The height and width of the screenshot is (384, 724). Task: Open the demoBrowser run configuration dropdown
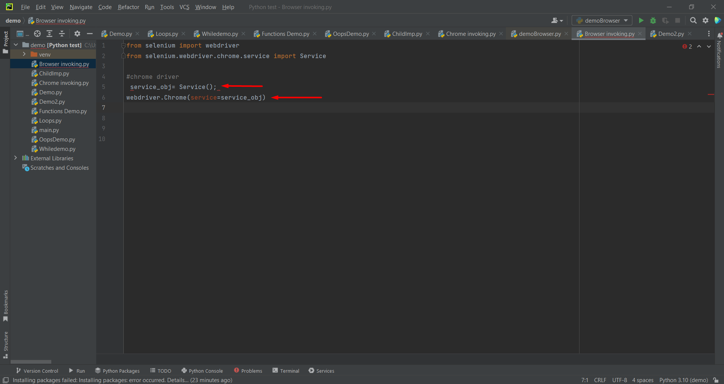pos(602,20)
